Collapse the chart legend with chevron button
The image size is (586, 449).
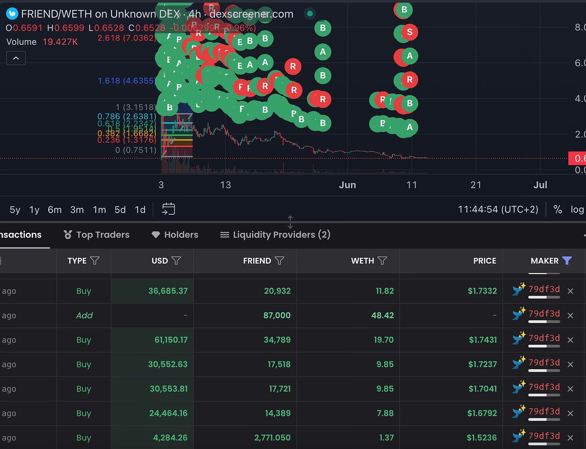click(16, 58)
